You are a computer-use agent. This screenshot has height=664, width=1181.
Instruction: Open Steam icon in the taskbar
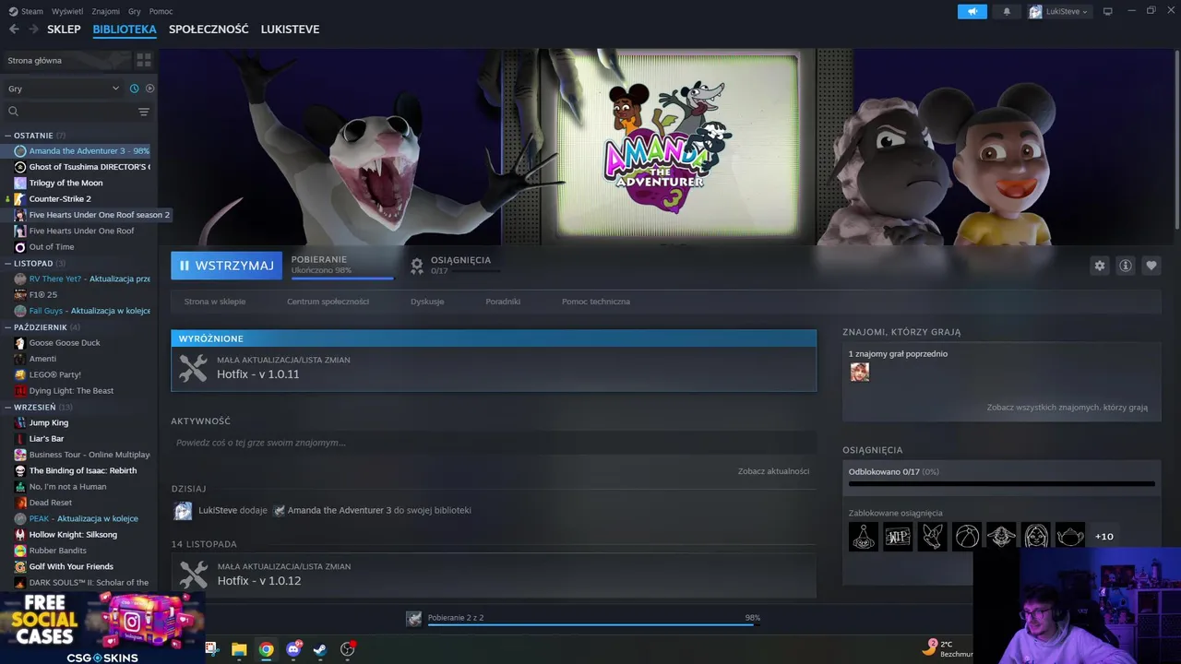point(320,649)
